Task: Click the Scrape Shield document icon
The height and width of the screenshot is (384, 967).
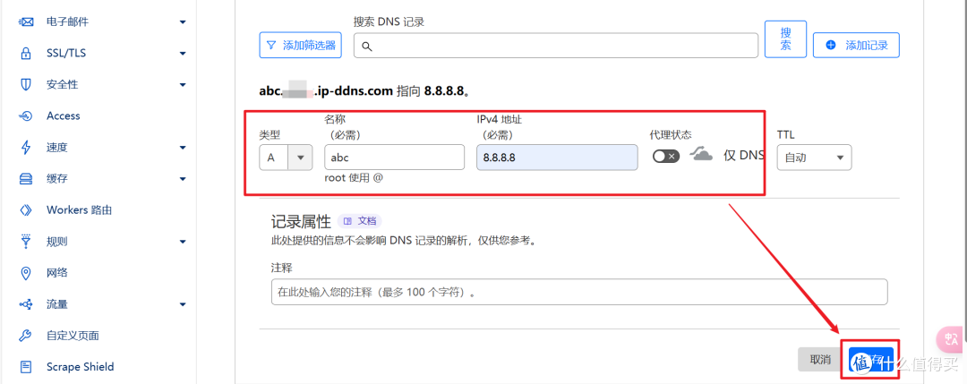Action: pos(25,367)
